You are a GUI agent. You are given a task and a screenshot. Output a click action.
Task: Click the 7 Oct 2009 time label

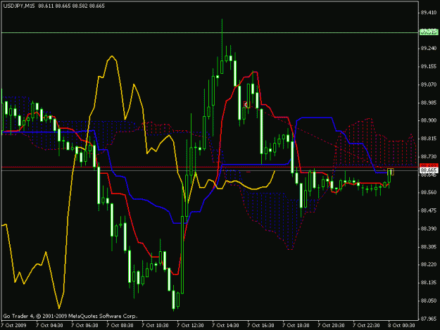(13, 326)
